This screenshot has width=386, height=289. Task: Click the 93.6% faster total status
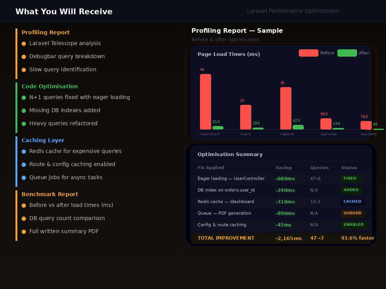pyautogui.click(x=357, y=238)
